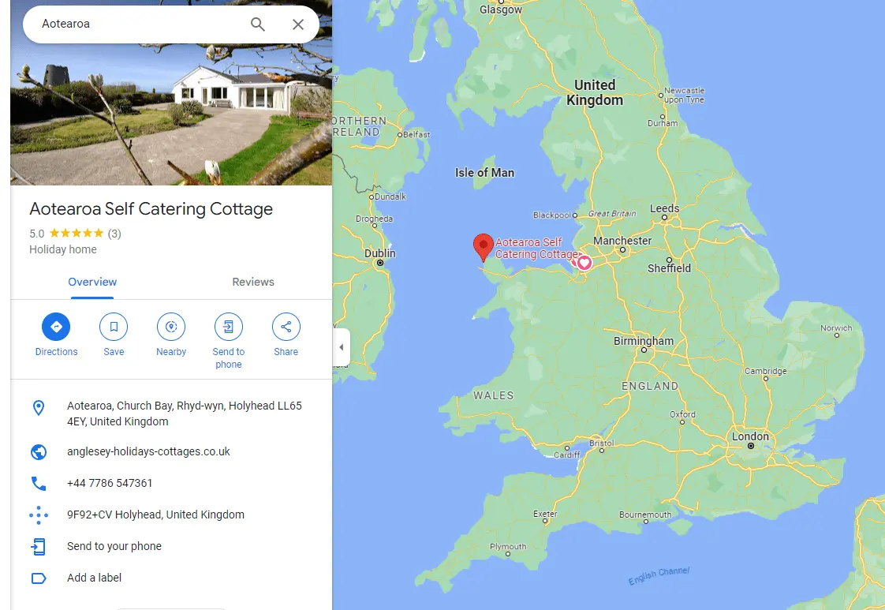
Task: Click the Send to phone icon
Action: (x=229, y=327)
